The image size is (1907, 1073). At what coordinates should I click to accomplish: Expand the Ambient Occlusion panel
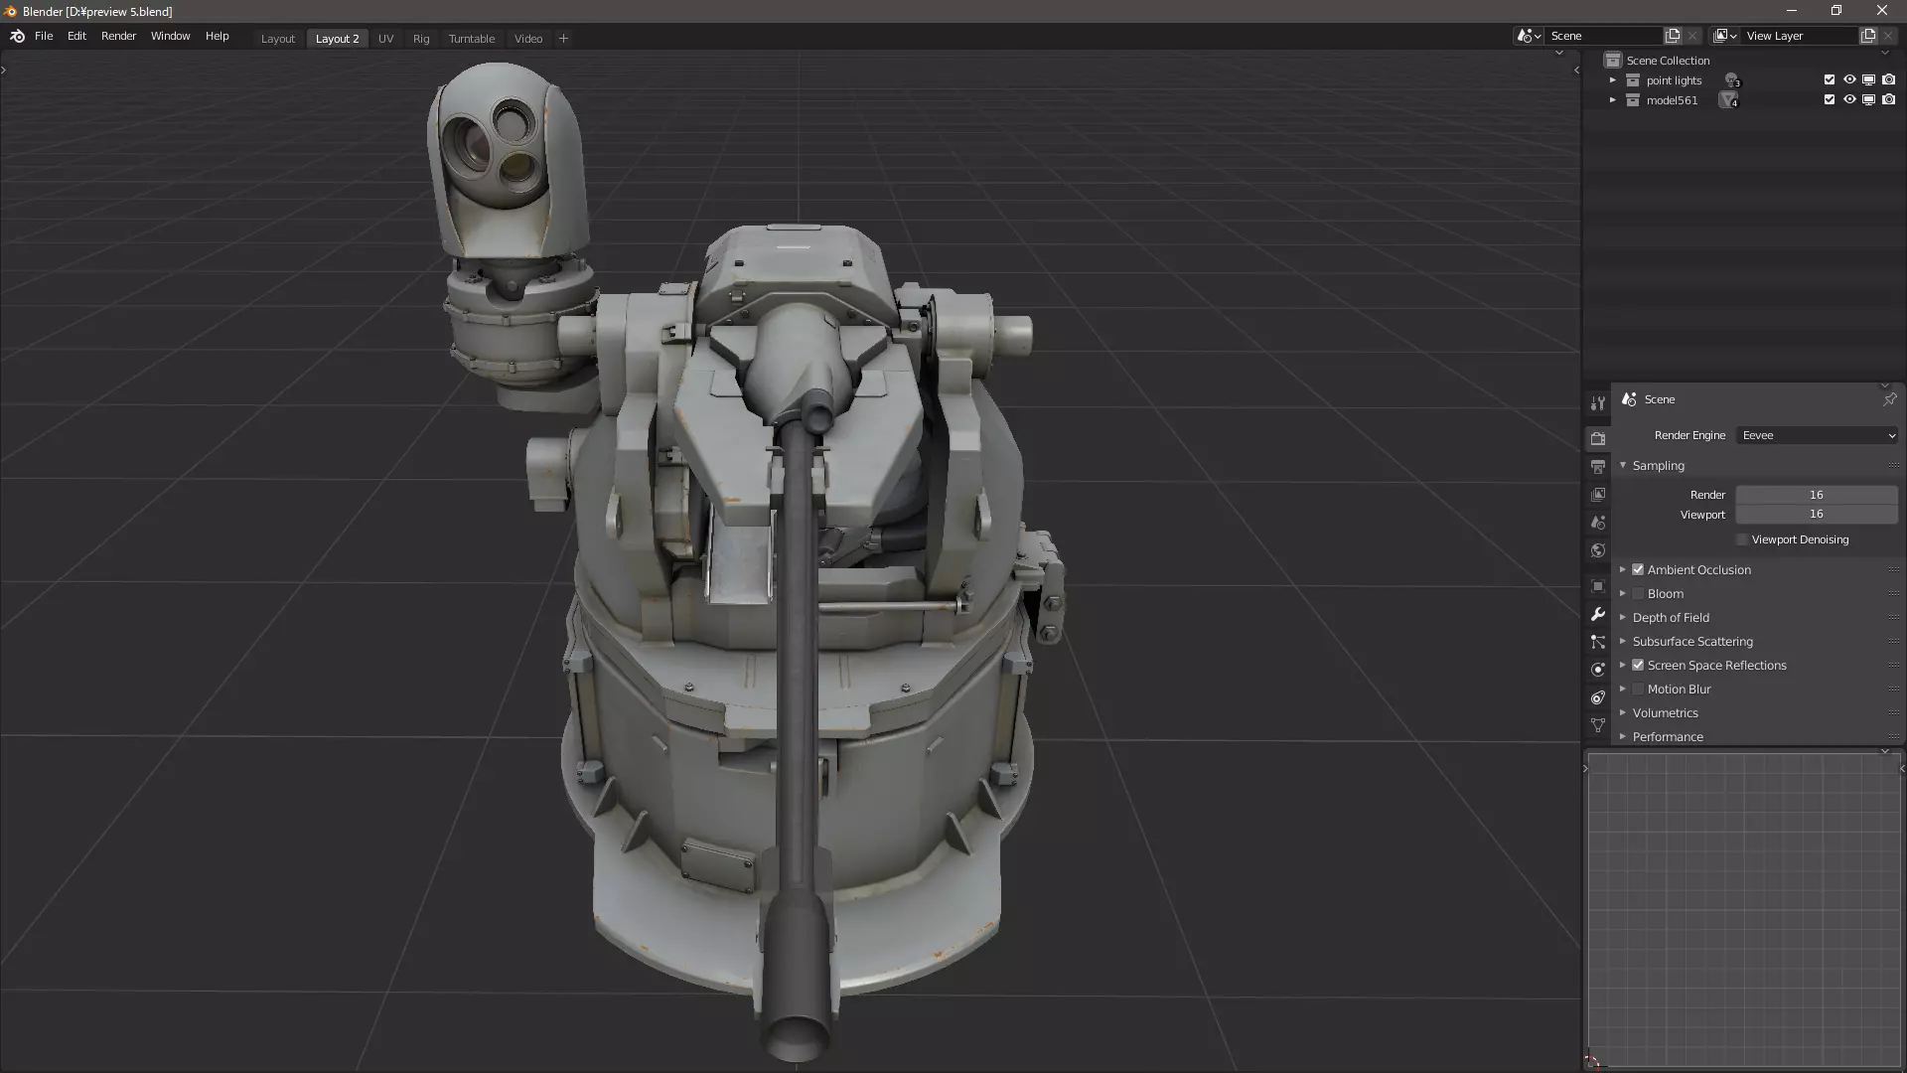coord(1623,570)
